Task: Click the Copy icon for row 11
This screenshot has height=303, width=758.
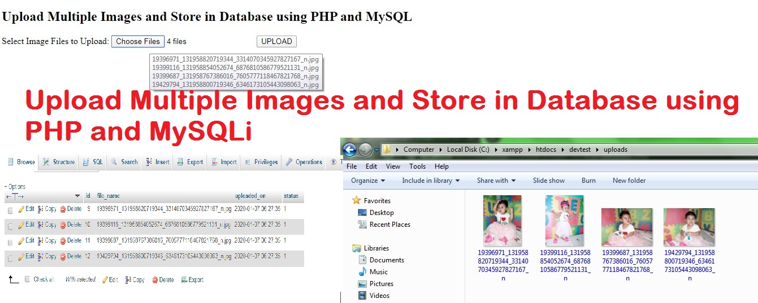Action: 41,241
